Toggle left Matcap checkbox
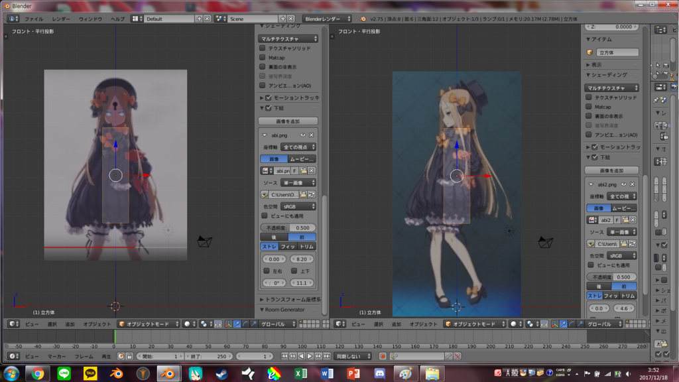 263,57
